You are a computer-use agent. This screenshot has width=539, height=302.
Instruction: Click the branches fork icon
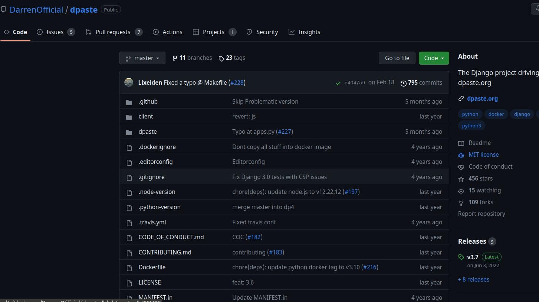click(175, 58)
